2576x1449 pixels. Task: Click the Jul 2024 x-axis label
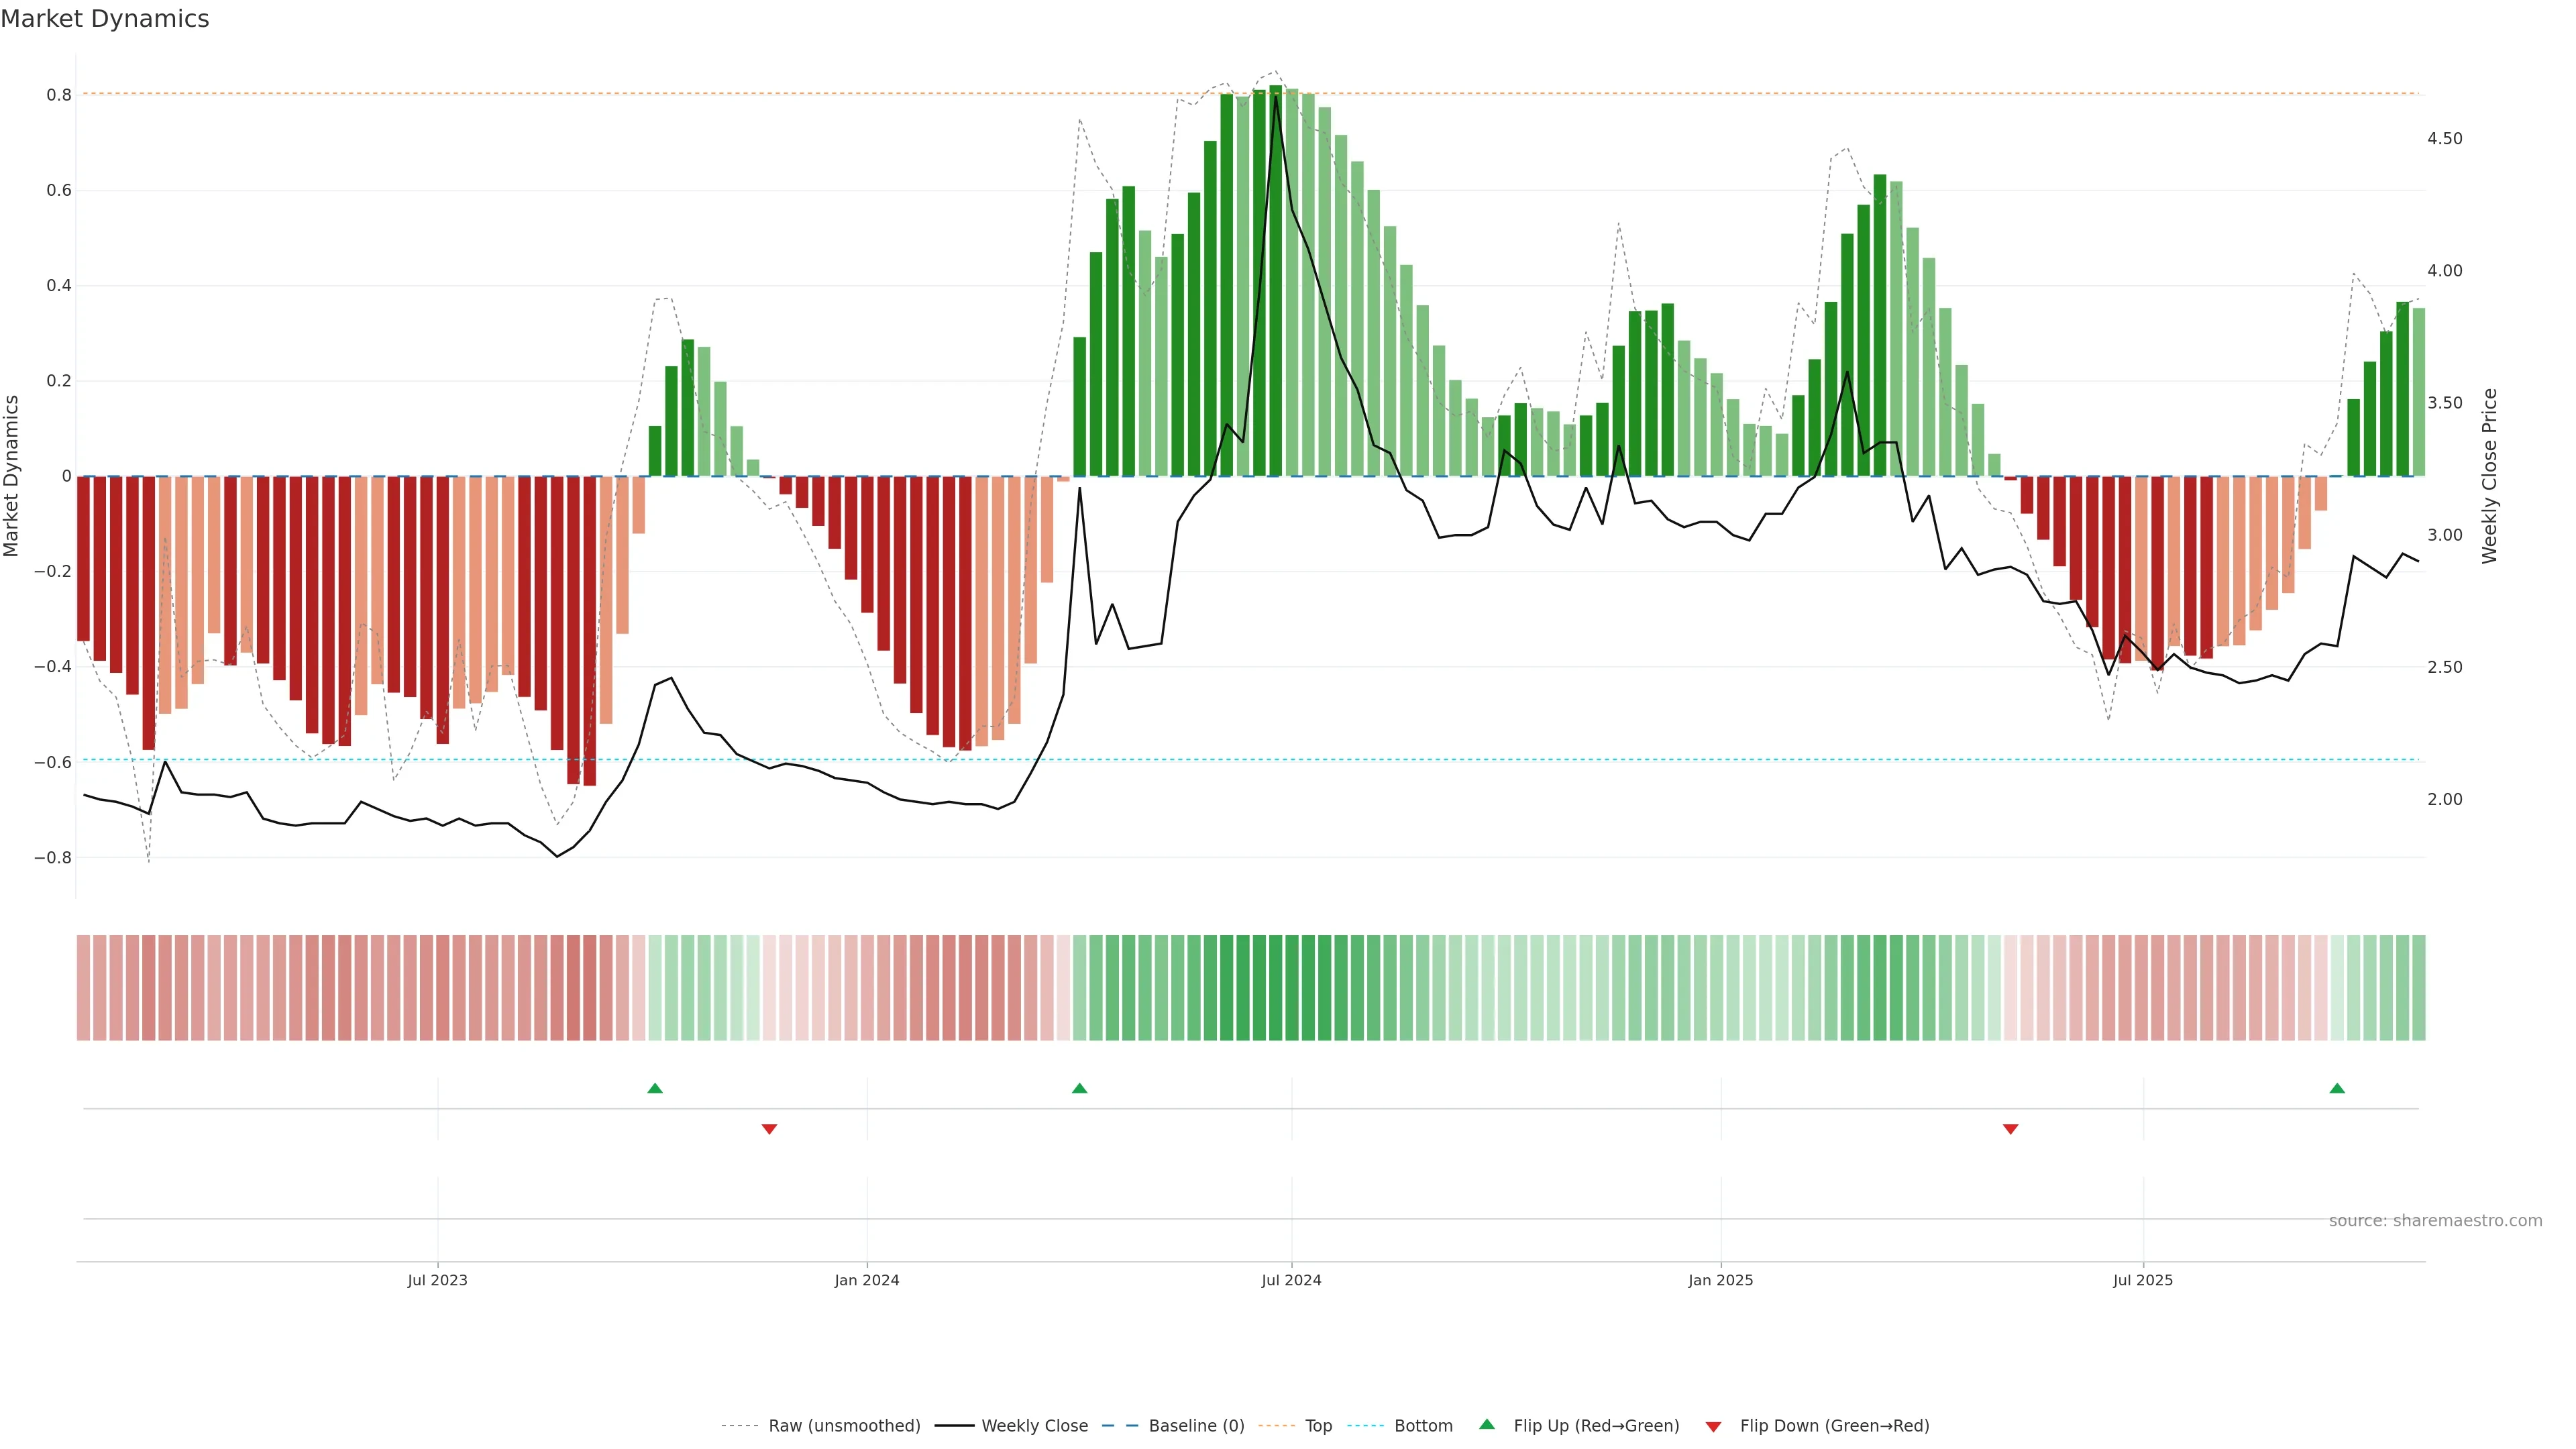(1291, 1280)
